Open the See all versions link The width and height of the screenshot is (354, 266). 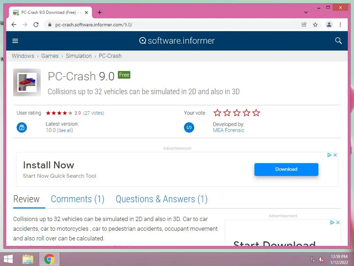pos(65,130)
